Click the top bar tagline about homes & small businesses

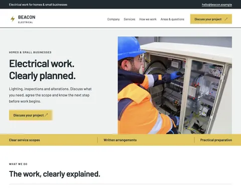point(38,4)
